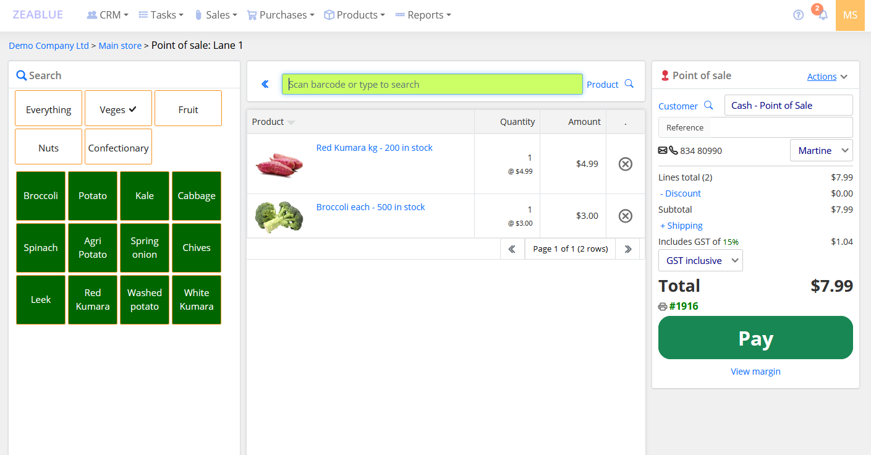Open order number #1916 link

(684, 306)
